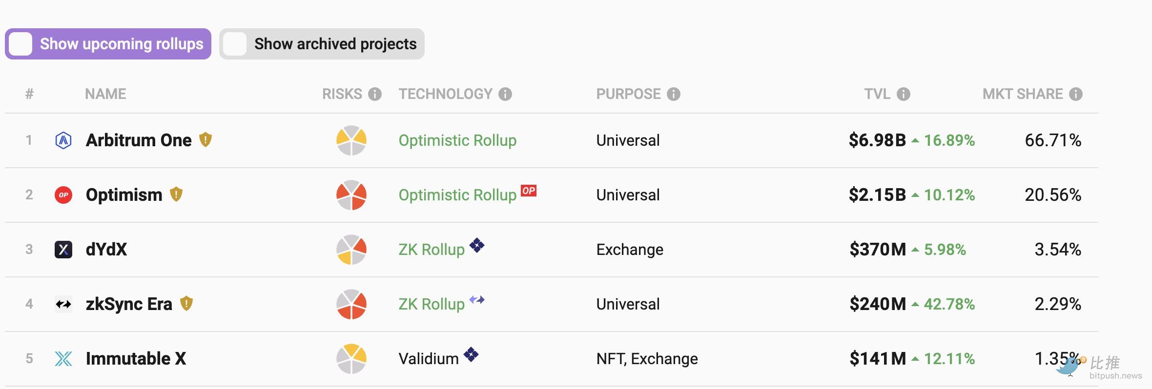Image resolution: width=1152 pixels, height=389 pixels.
Task: Click the Optimism warning shield icon
Action: pyautogui.click(x=176, y=194)
